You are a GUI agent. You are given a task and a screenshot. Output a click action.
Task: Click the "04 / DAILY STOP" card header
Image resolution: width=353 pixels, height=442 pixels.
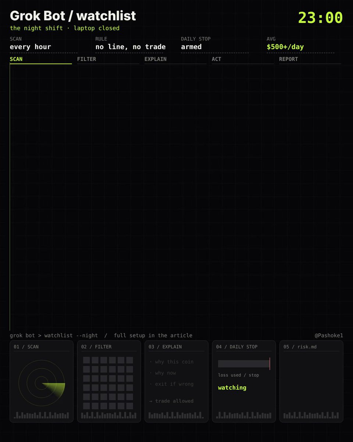[237, 347]
